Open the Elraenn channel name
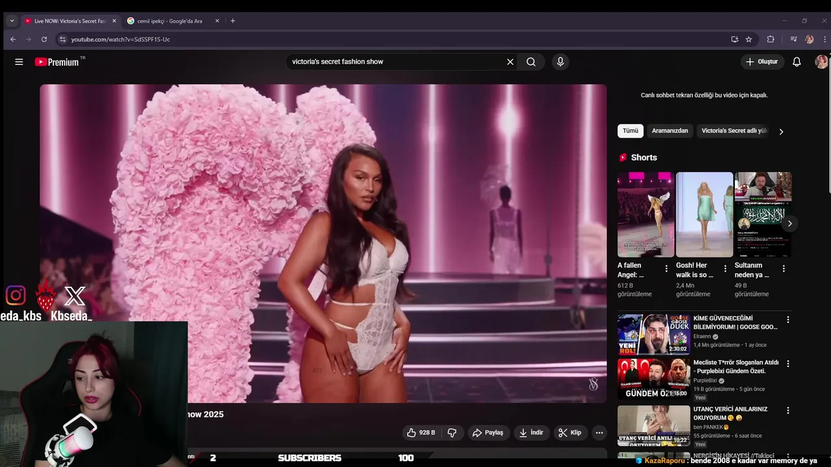 [x=702, y=337]
